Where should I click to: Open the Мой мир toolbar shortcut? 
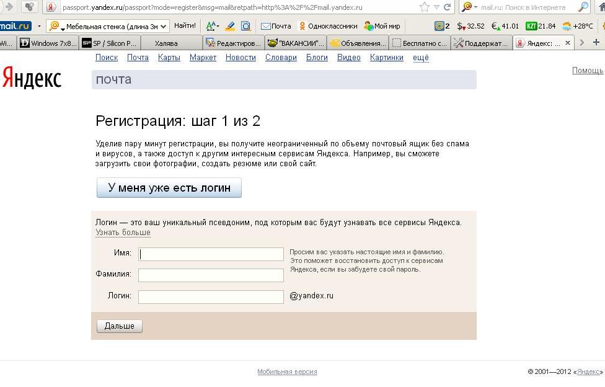(382, 26)
